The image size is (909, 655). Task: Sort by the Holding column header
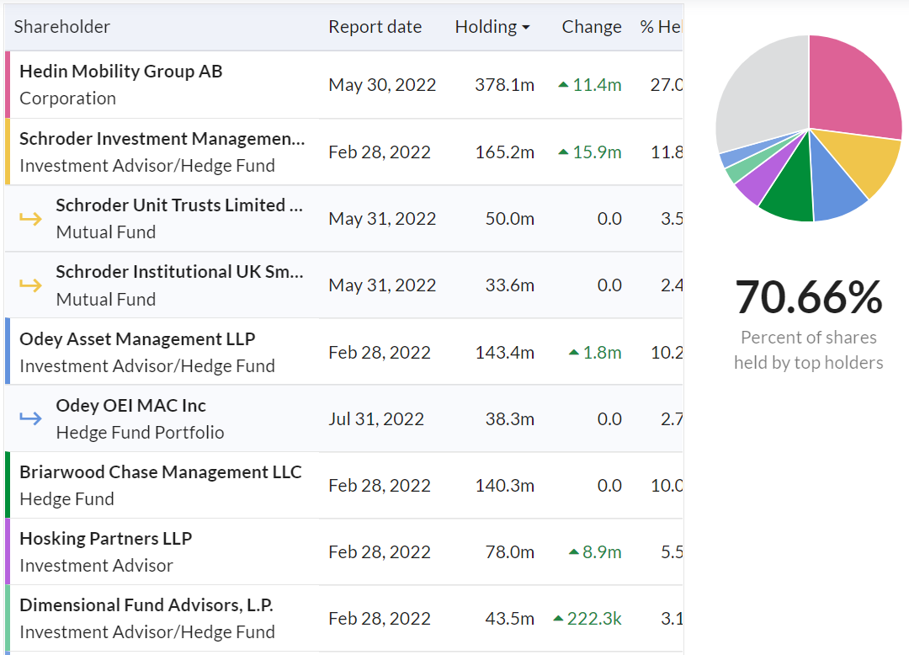pos(492,27)
